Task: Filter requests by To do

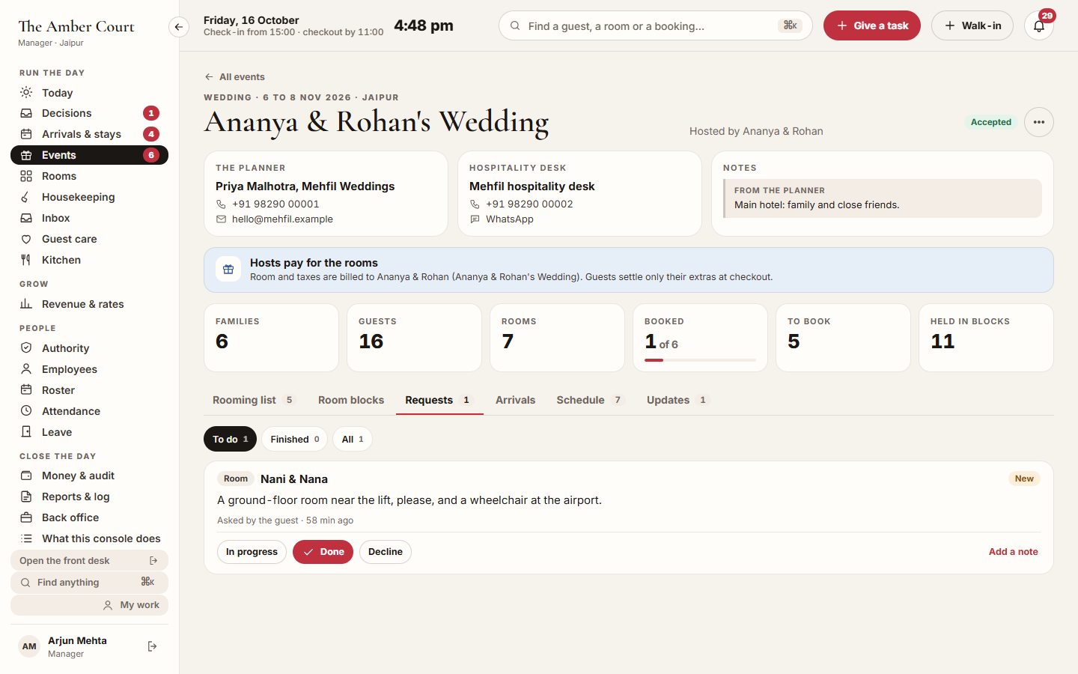Action: [x=230, y=440]
